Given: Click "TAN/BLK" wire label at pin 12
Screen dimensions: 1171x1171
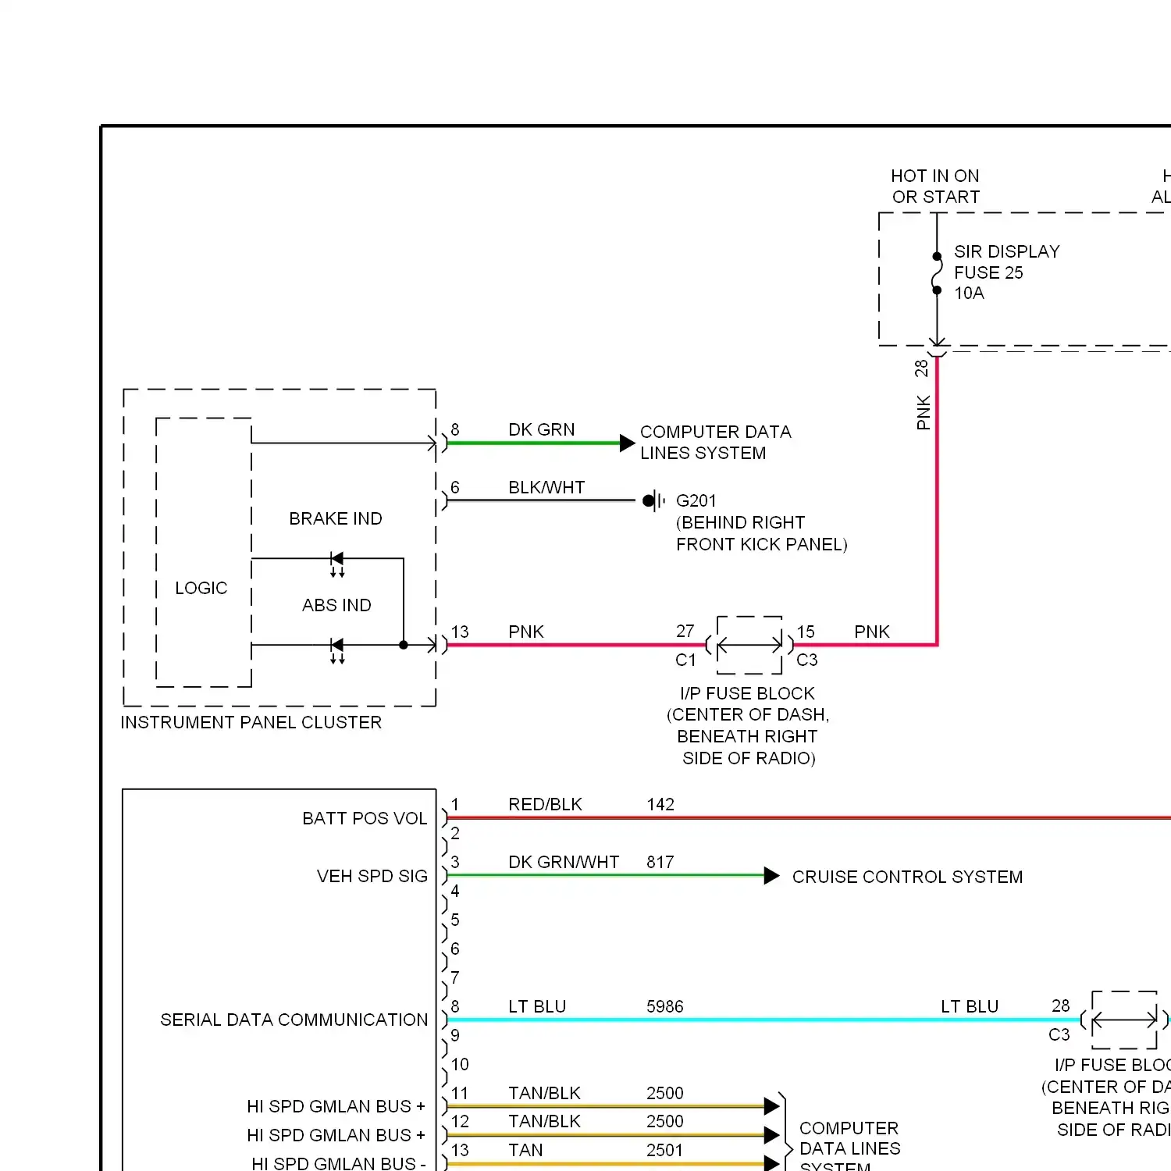Looking at the screenshot, I should pos(544,1122).
